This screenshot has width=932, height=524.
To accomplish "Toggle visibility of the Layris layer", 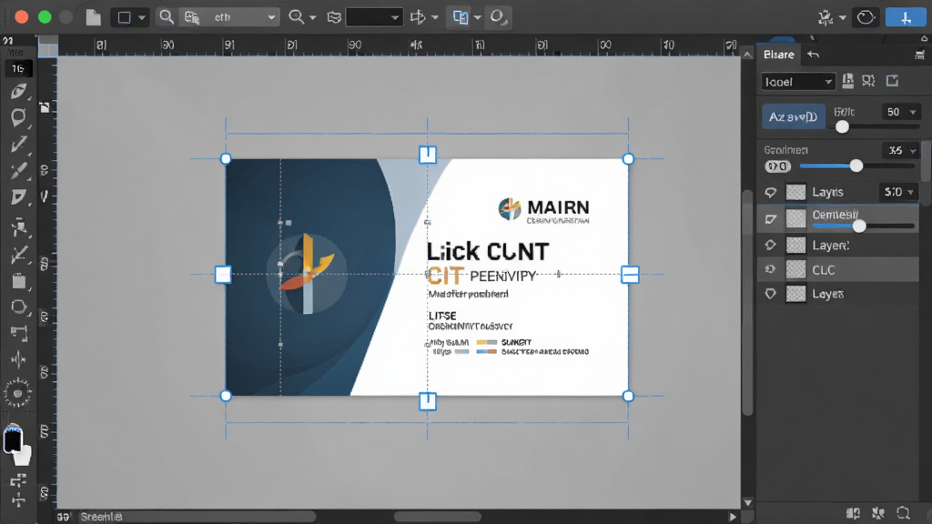I will tap(770, 192).
